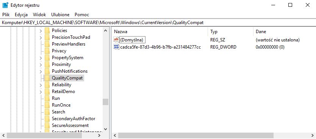Select the REG_SZ string icon beside (Domyślna)

pyautogui.click(x=116, y=40)
